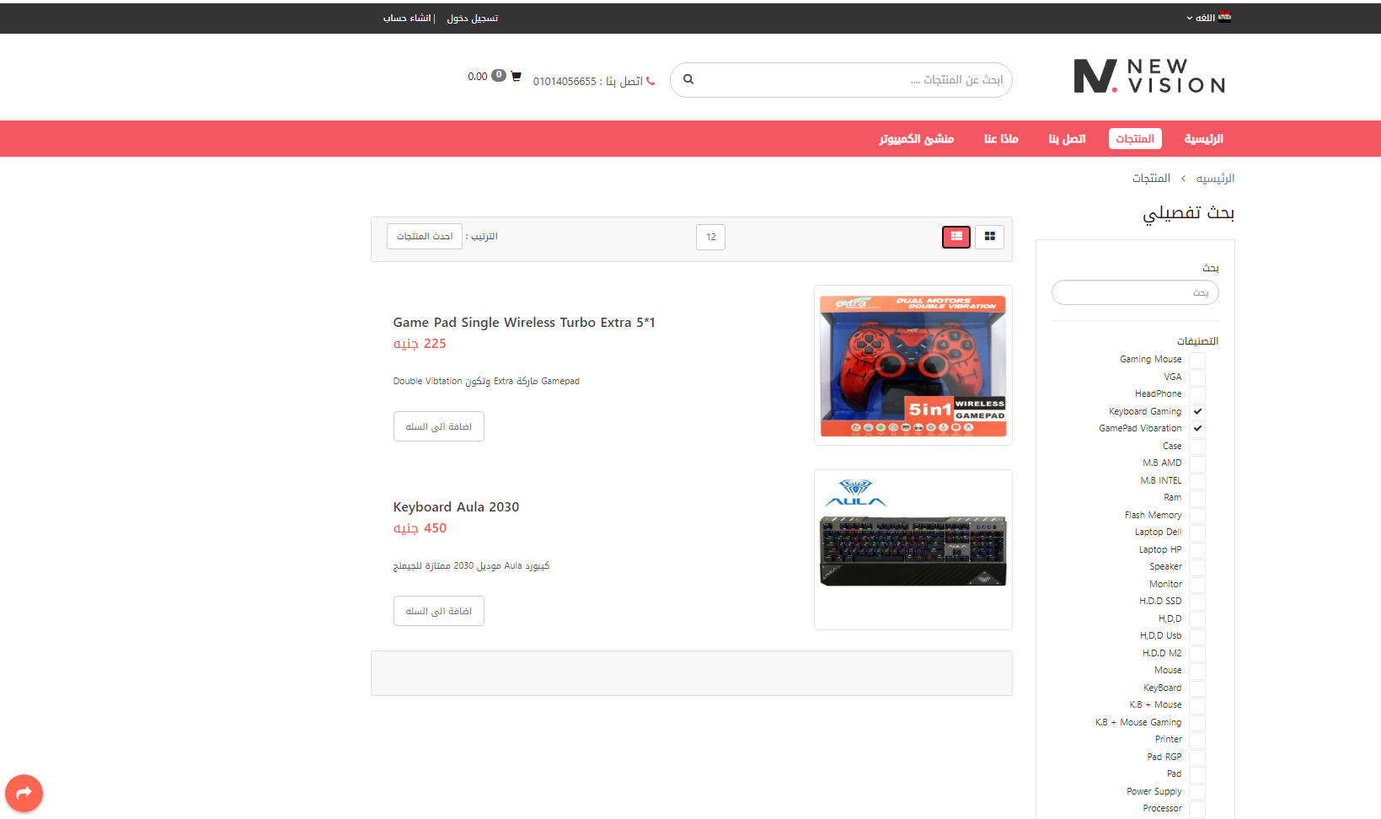Image resolution: width=1381 pixels, height=819 pixels.
Task: Check the HeadPhone category
Action: (x=1197, y=394)
